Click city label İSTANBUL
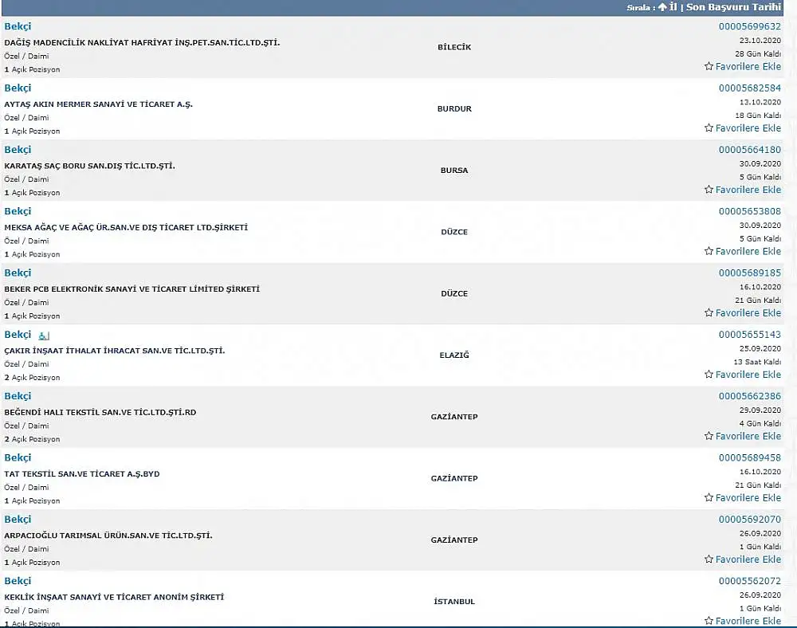The height and width of the screenshot is (628, 797). 454,602
